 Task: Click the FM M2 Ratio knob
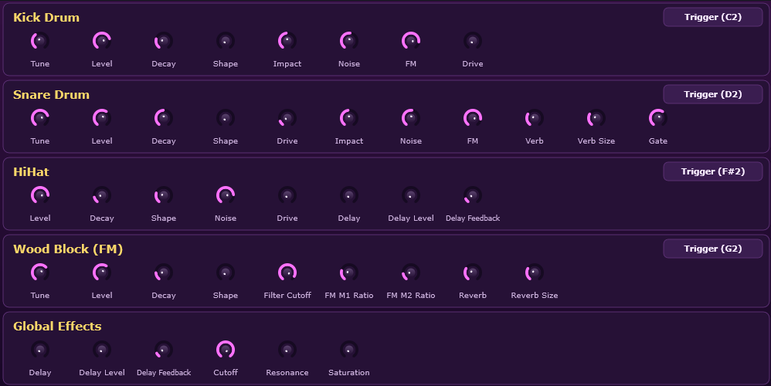(411, 272)
